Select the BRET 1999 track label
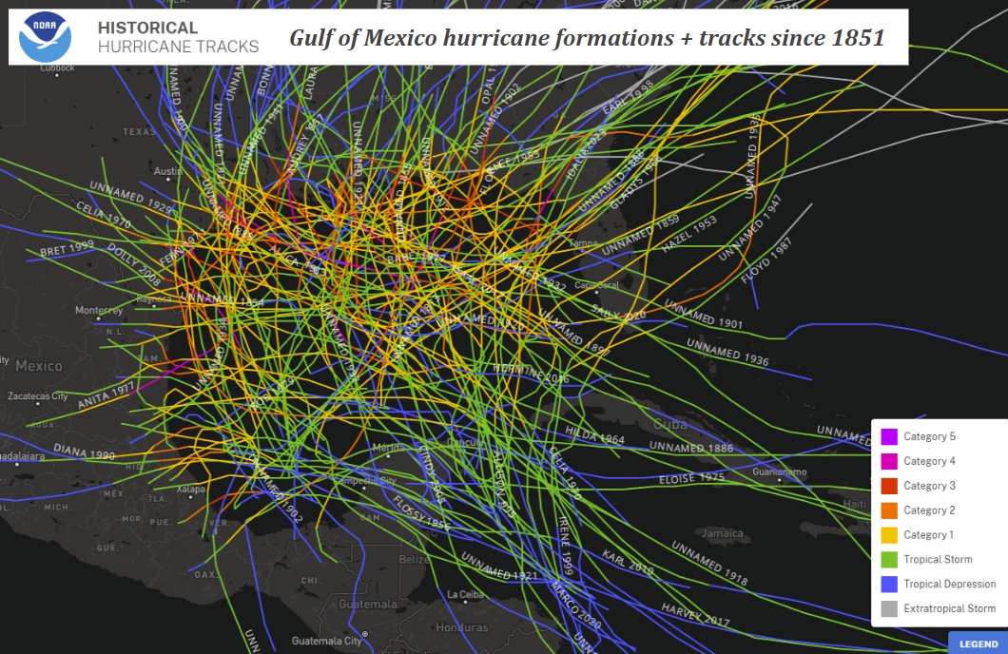This screenshot has height=654, width=1008. point(67,249)
